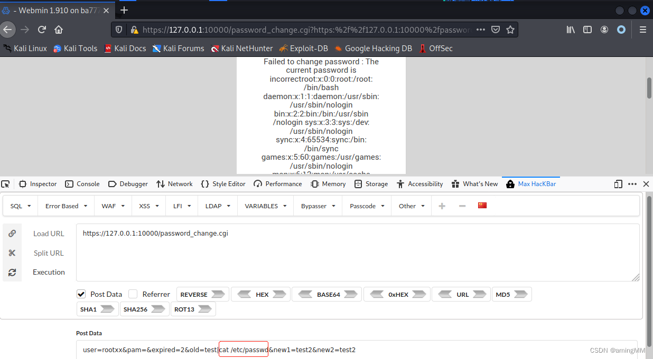Click the Post Data input field
The width and height of the screenshot is (653, 359).
(357, 350)
